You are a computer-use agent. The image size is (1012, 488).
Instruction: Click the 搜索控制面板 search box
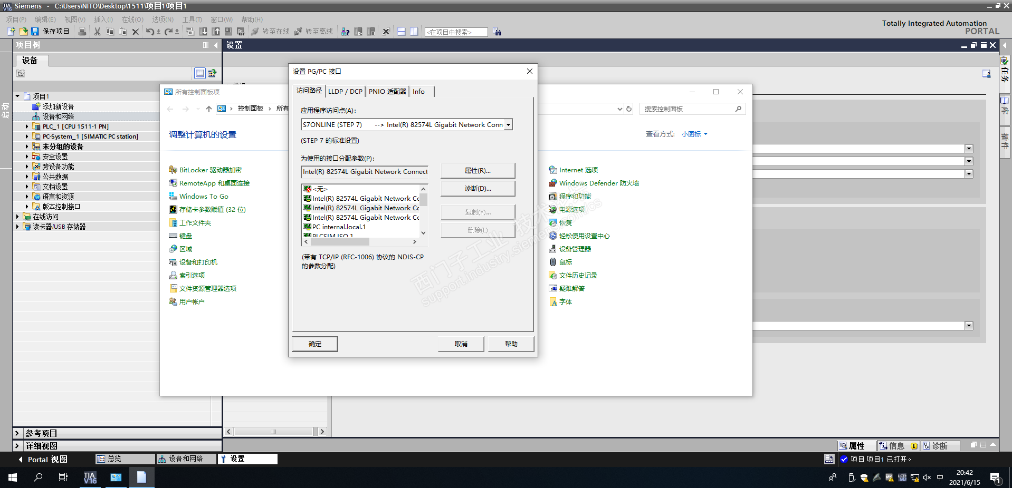(692, 109)
